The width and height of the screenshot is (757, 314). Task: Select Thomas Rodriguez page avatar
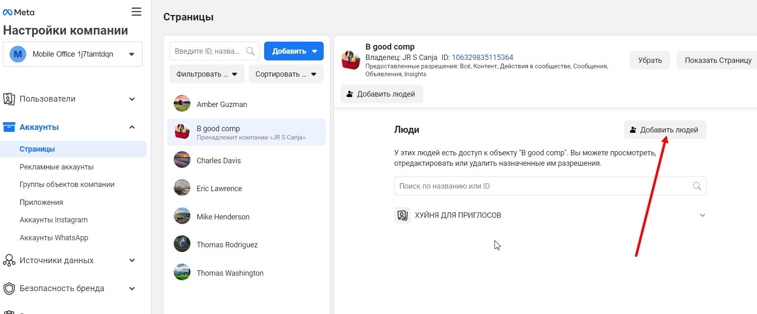[x=182, y=244]
